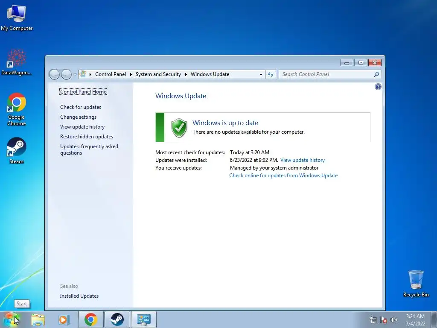
Task: Click the Back navigation button
Action: tap(54, 74)
